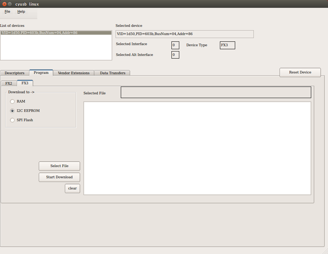Screen dimensions: 328x254
Task: Choose SPI Flash as download target
Action: pos(13,120)
